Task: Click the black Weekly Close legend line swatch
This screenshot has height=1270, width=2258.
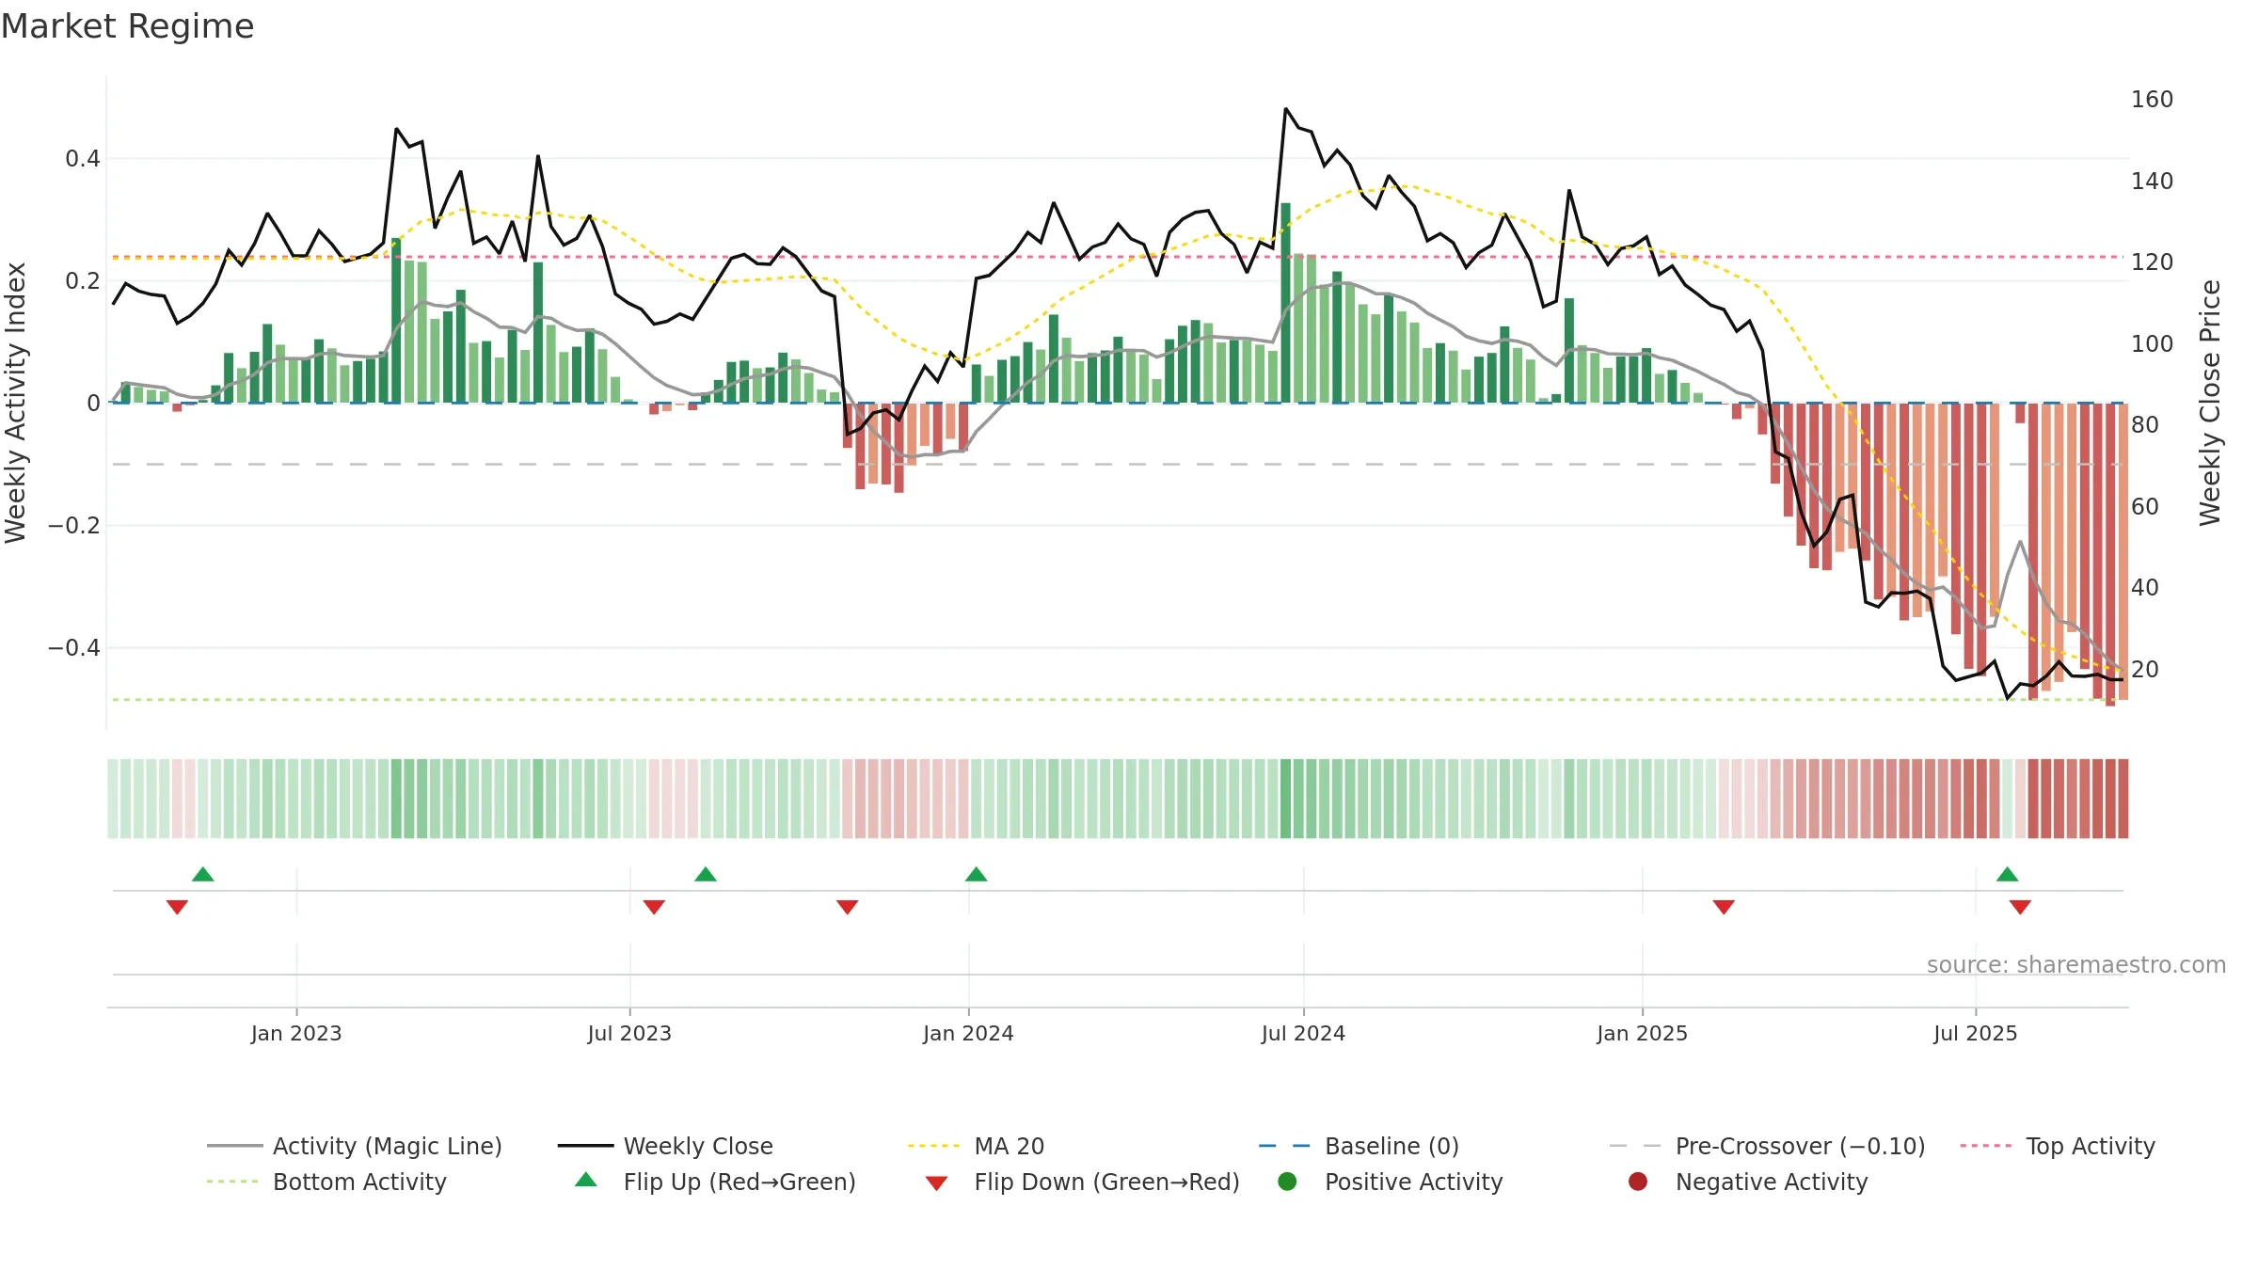Action: tap(585, 1146)
